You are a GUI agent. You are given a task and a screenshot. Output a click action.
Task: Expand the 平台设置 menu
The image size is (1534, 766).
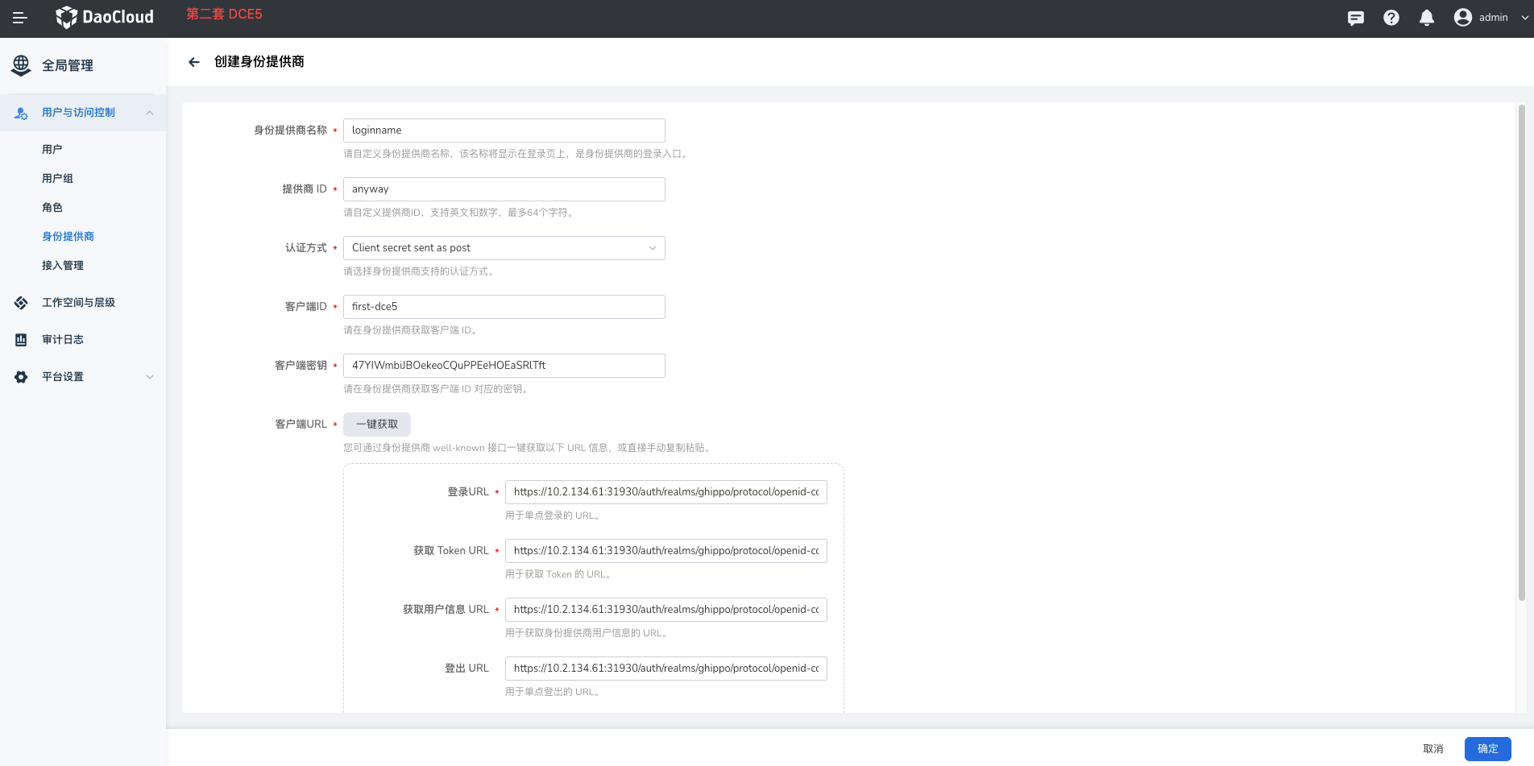[x=150, y=377]
